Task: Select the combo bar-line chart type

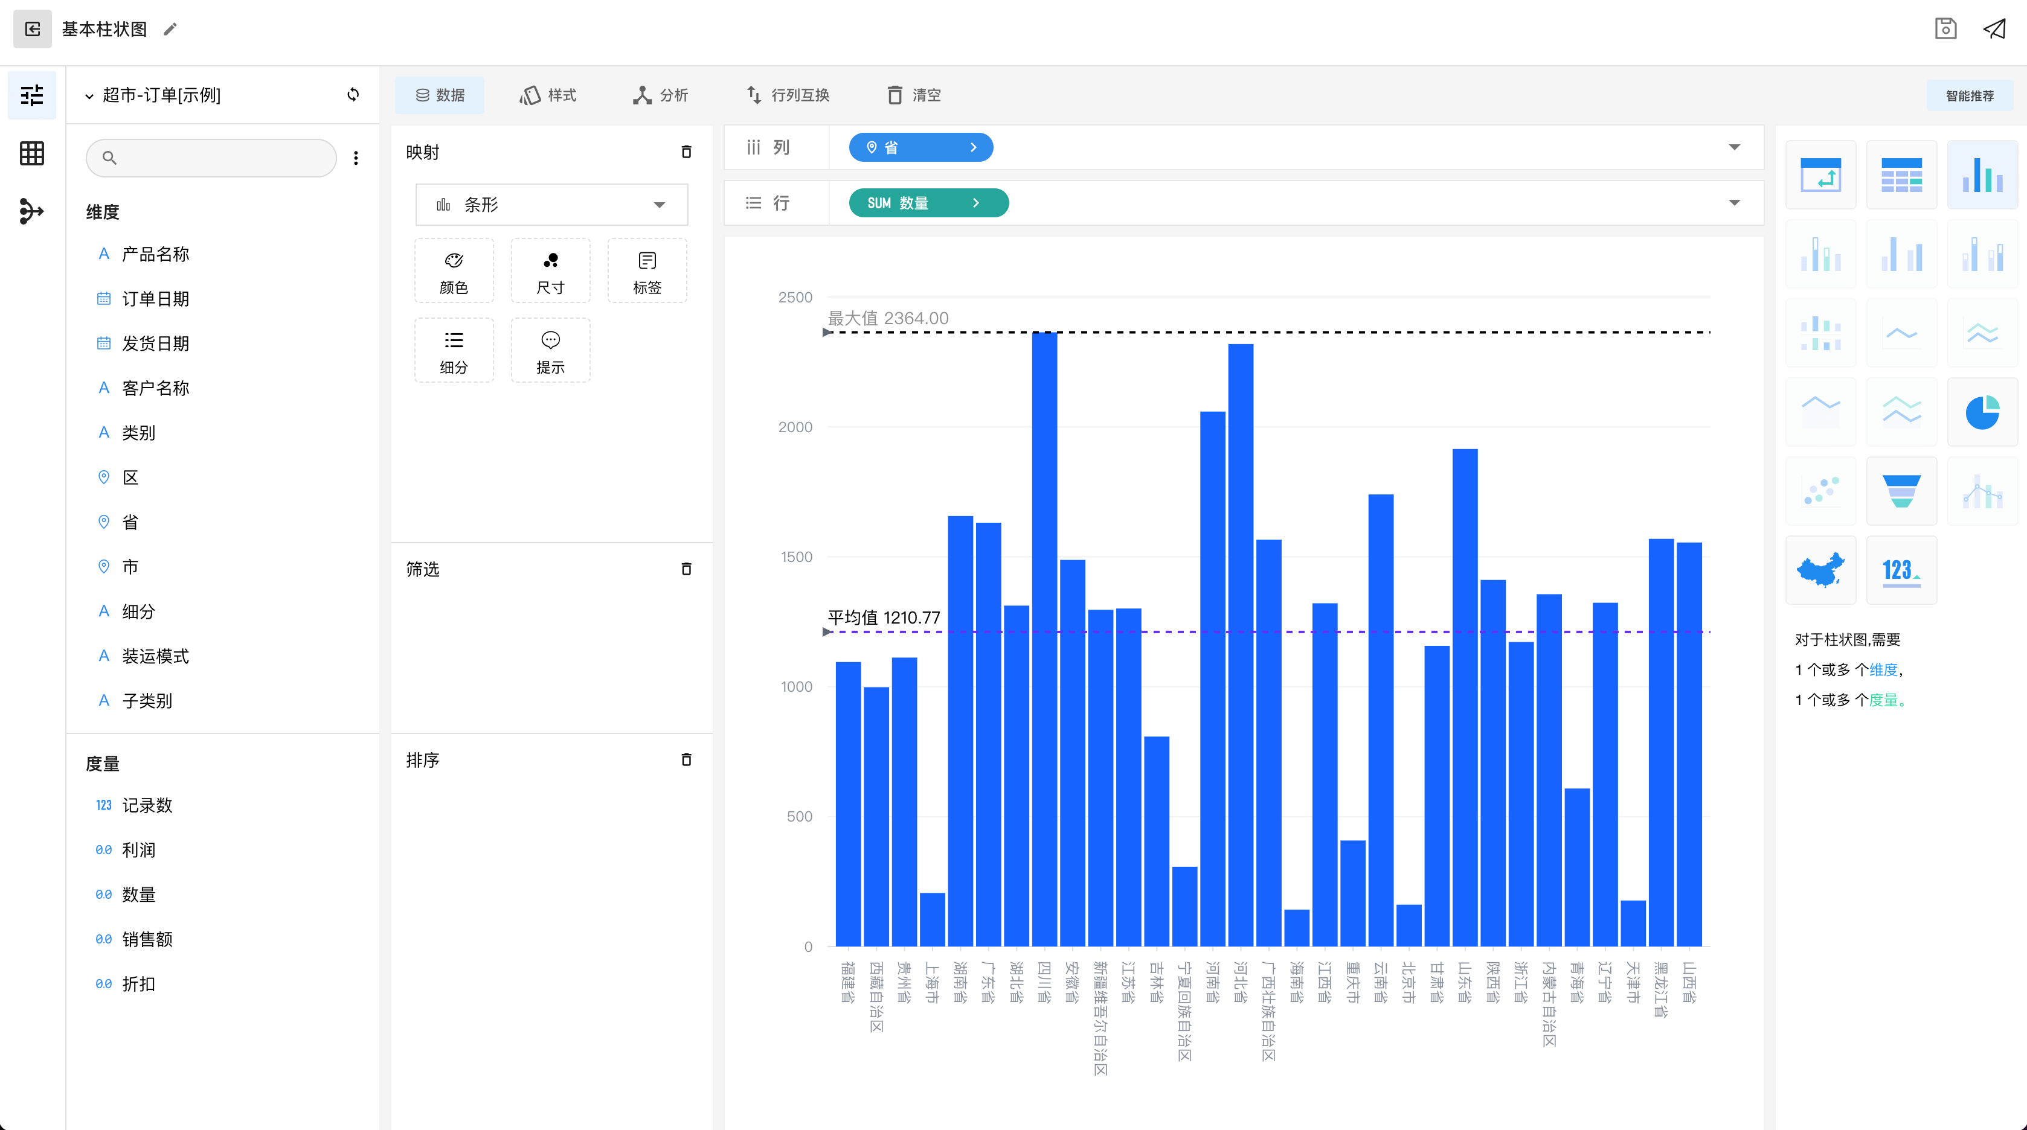Action: point(1982,491)
